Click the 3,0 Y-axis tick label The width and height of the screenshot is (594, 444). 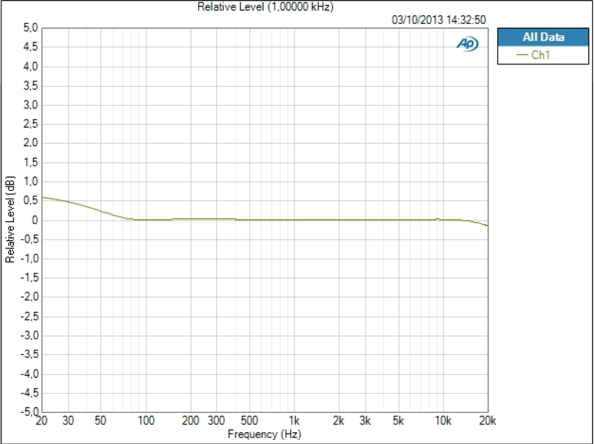click(30, 105)
